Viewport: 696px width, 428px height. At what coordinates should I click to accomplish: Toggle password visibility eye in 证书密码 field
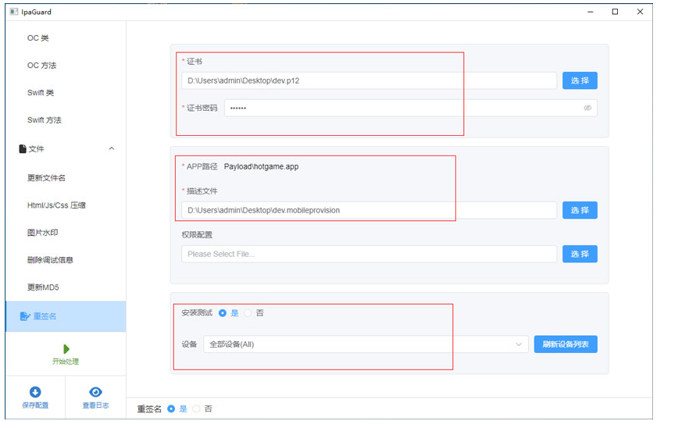[587, 108]
